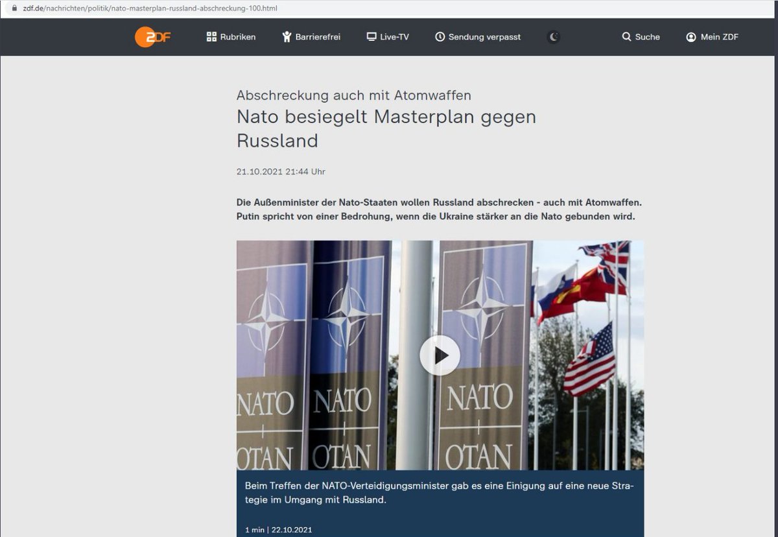Open the Barrierefrei accessibility menu
The image size is (778, 537).
(x=311, y=37)
